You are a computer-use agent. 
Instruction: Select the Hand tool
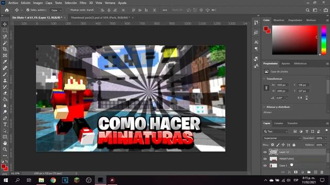pyautogui.click(x=5, y=143)
